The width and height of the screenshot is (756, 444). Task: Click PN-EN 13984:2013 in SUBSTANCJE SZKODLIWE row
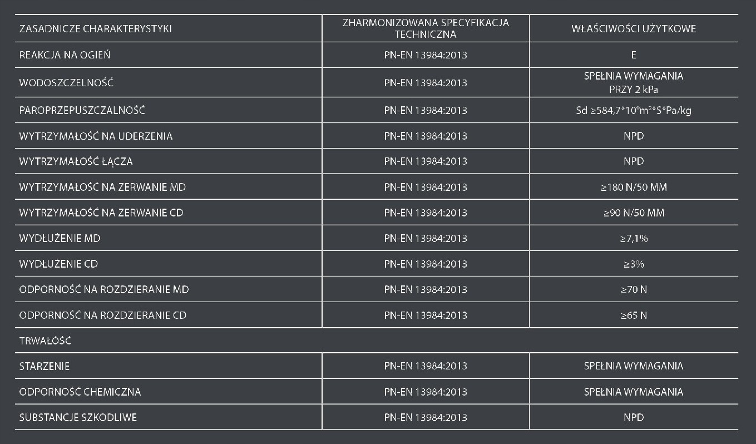[426, 417]
